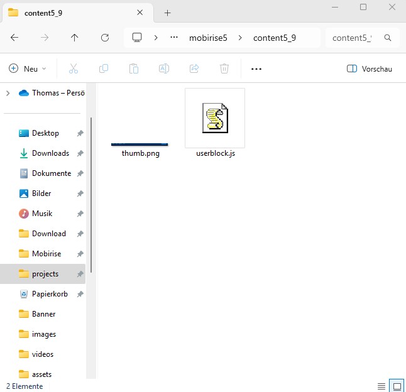Open the Neu dropdown menu
The width and height of the screenshot is (406, 392).
(x=28, y=68)
